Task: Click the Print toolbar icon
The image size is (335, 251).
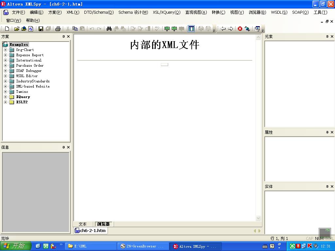Action: pyautogui.click(x=58, y=29)
